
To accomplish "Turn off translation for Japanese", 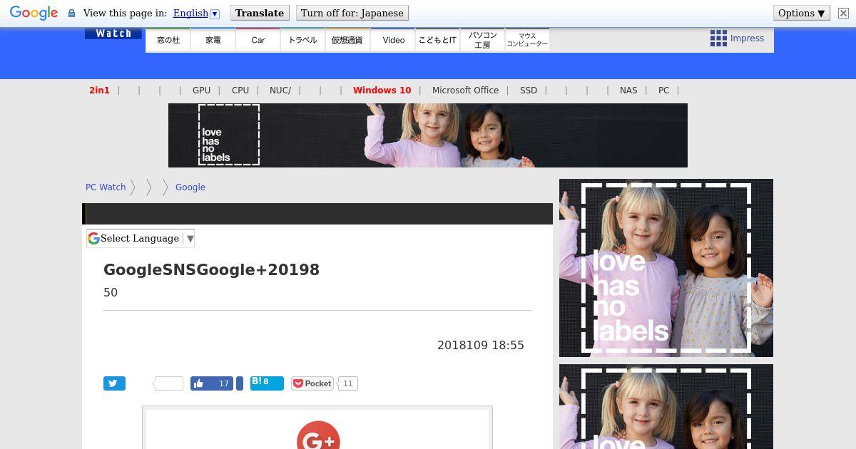I will coord(352,13).
